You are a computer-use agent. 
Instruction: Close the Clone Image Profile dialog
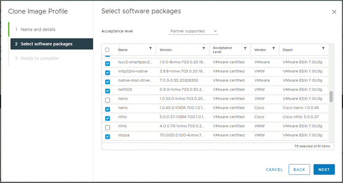coord(334,12)
